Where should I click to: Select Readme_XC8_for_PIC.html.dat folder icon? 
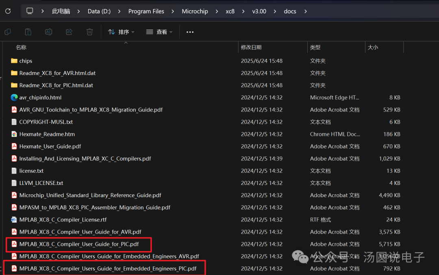click(14, 85)
